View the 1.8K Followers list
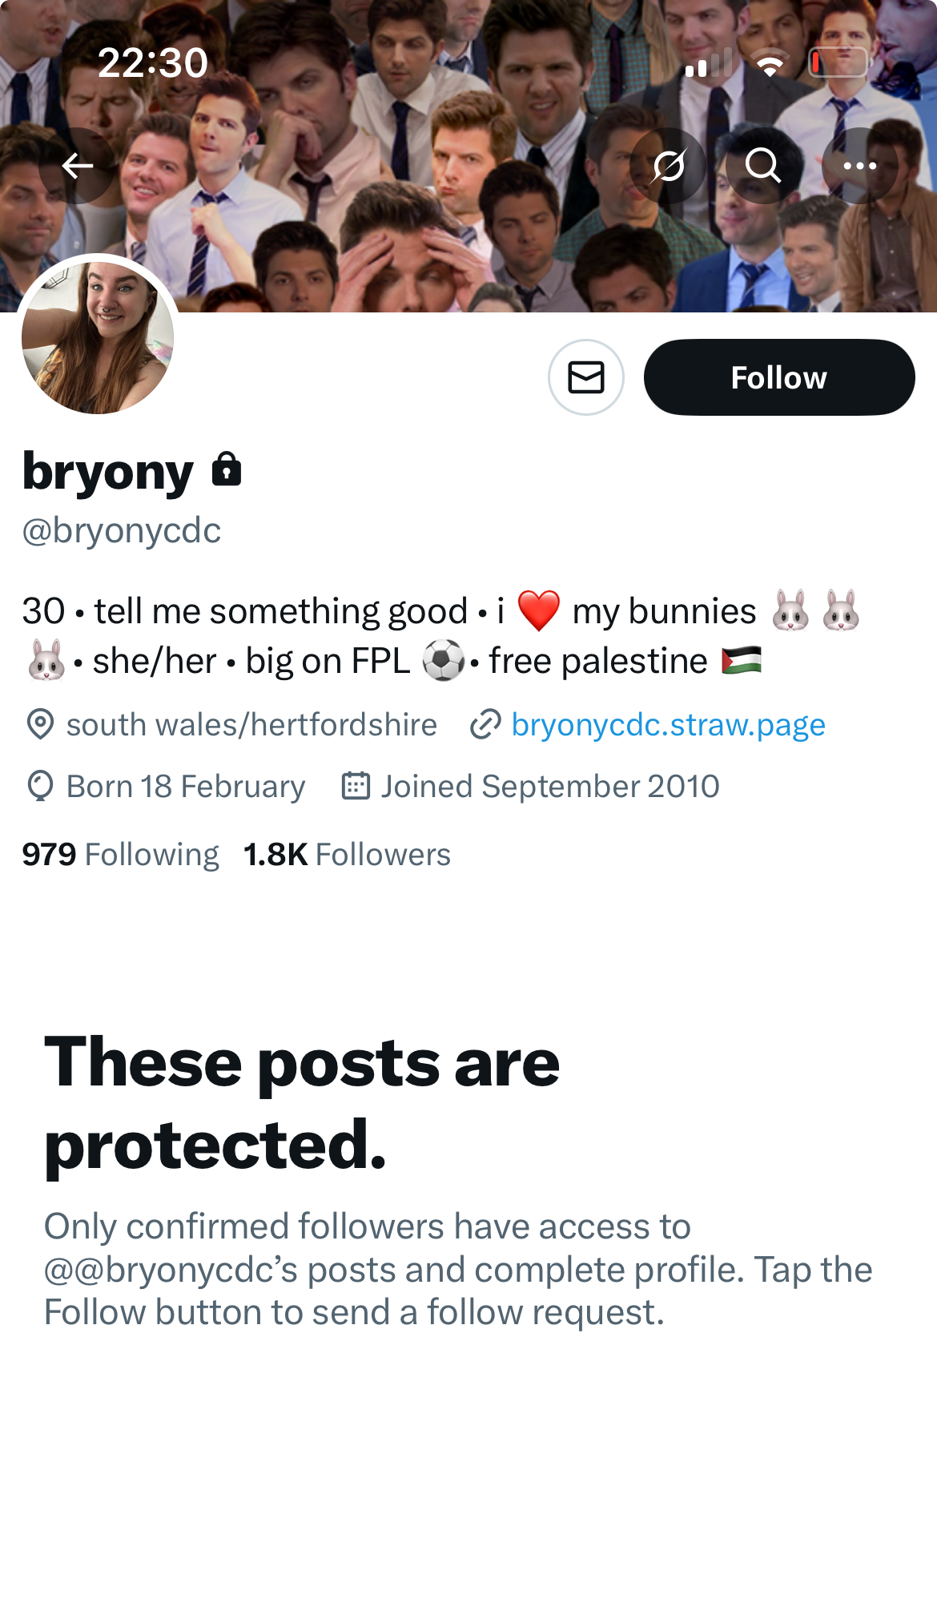This screenshot has width=937, height=1615. pos(347,855)
